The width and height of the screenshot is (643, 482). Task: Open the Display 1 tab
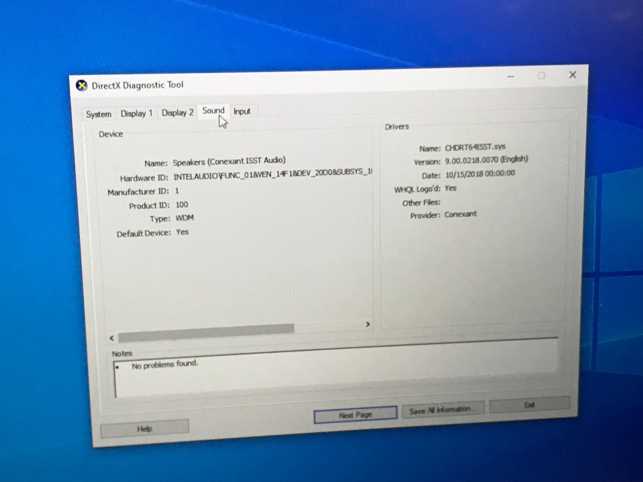coord(137,114)
